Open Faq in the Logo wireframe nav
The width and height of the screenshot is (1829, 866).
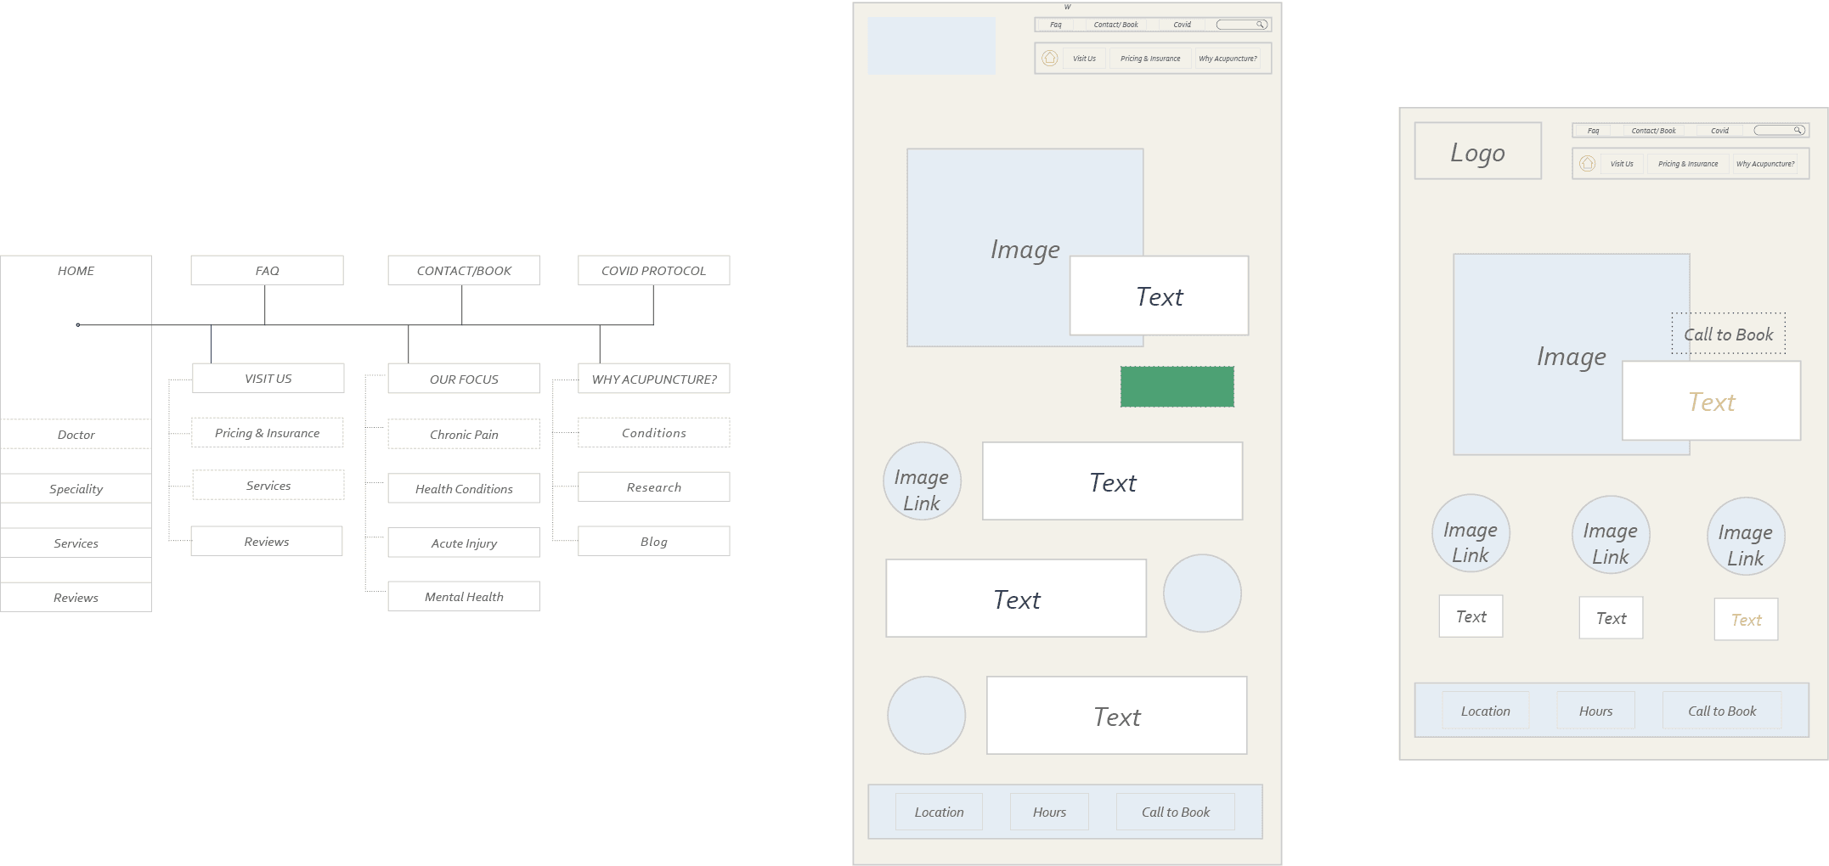1593,131
